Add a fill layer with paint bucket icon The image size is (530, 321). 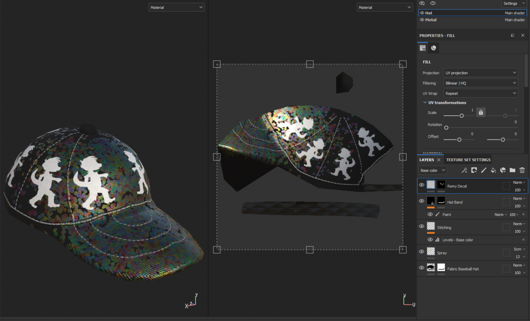point(493,170)
